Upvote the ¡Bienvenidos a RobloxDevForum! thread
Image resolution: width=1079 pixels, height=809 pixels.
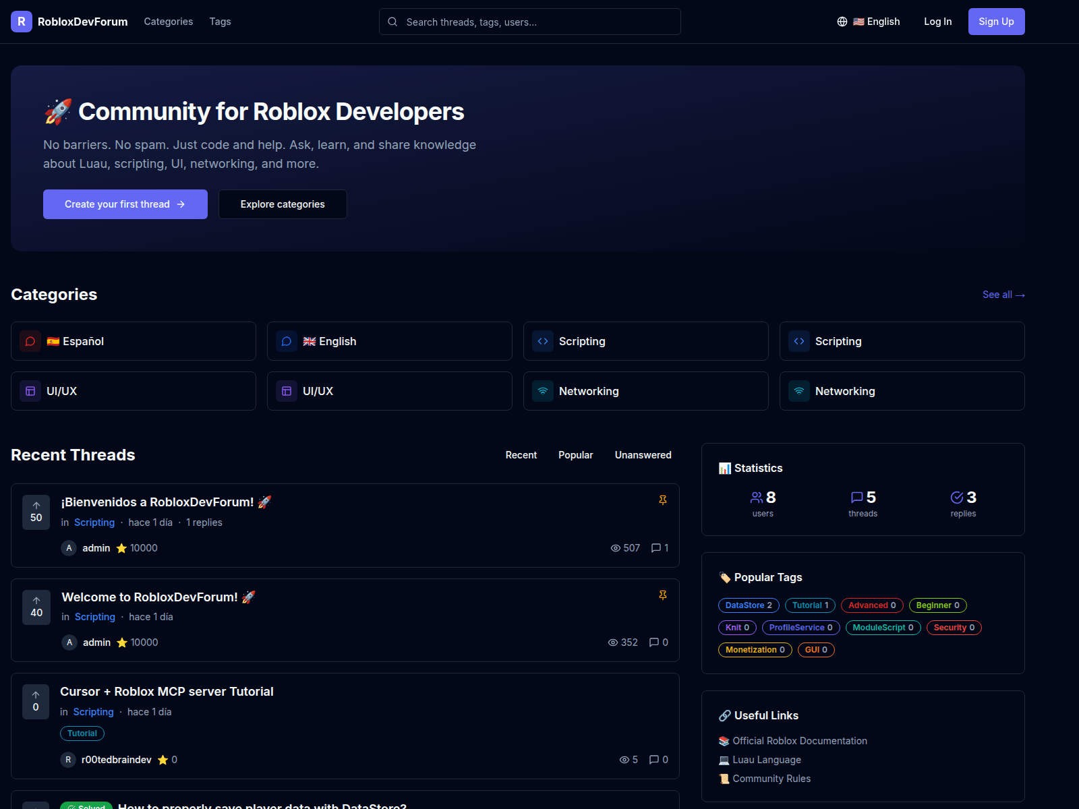click(36, 512)
